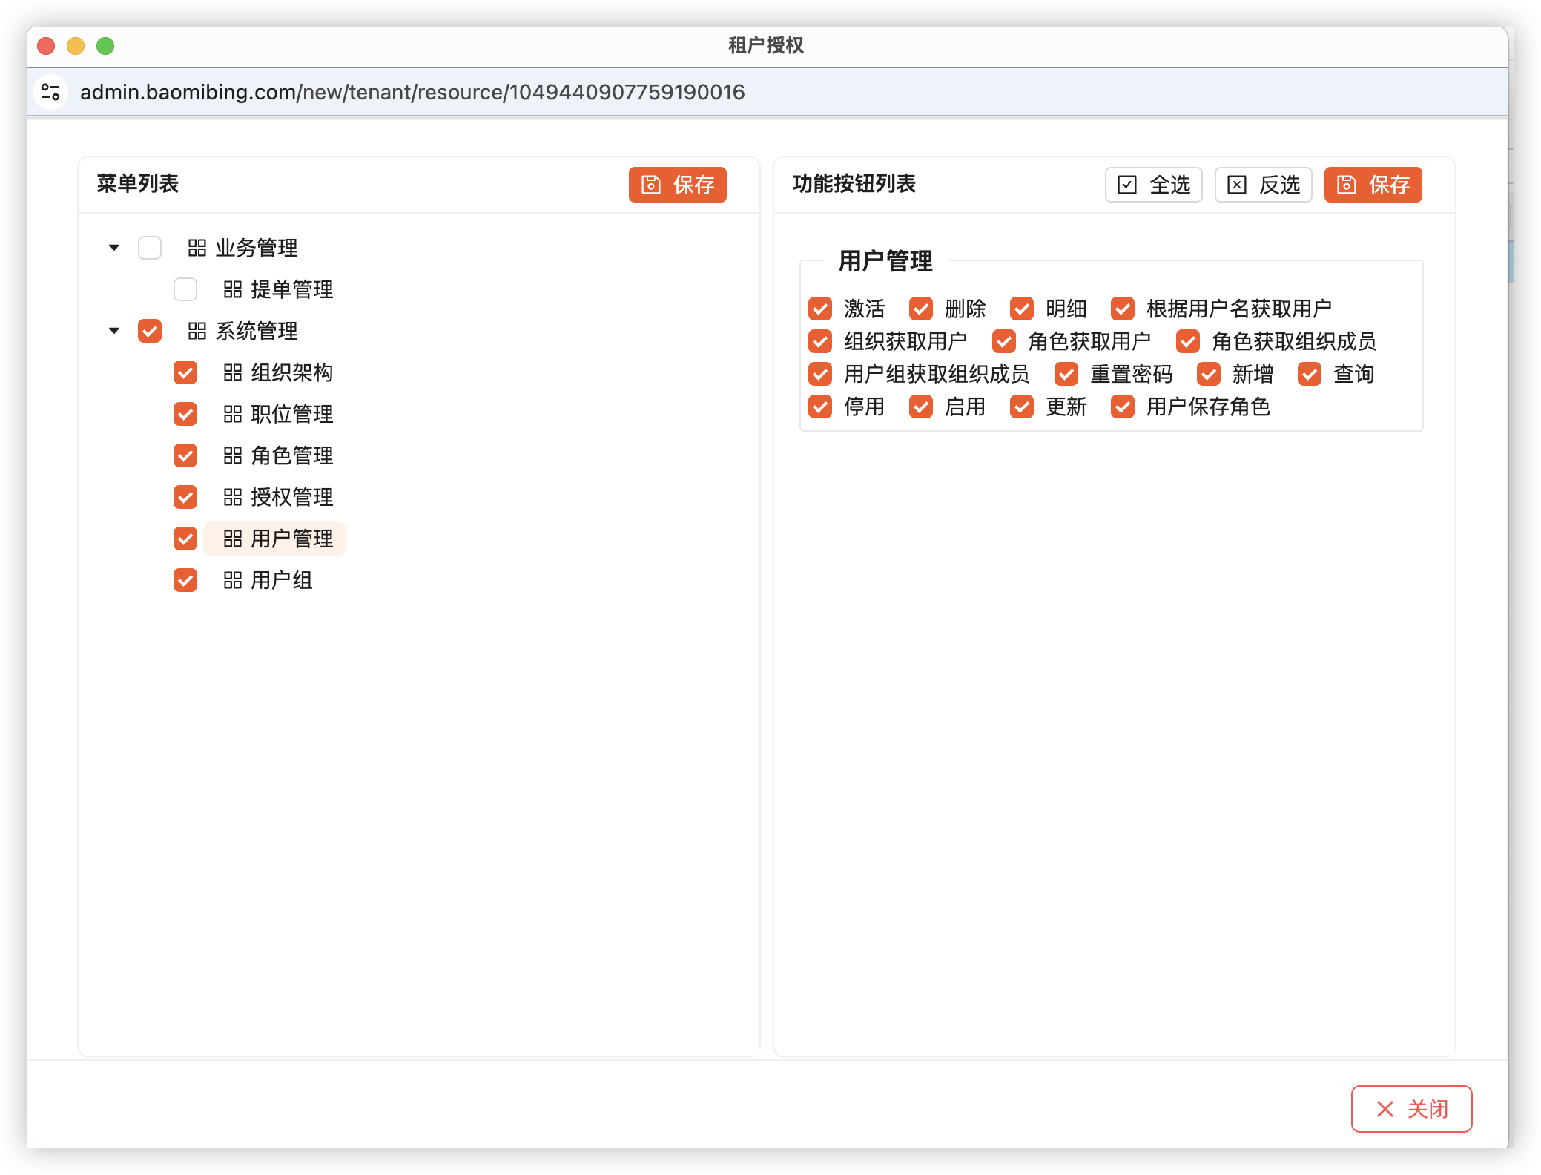Click the grid icon beside 角色管理
The height and width of the screenshot is (1175, 1541).
[232, 455]
